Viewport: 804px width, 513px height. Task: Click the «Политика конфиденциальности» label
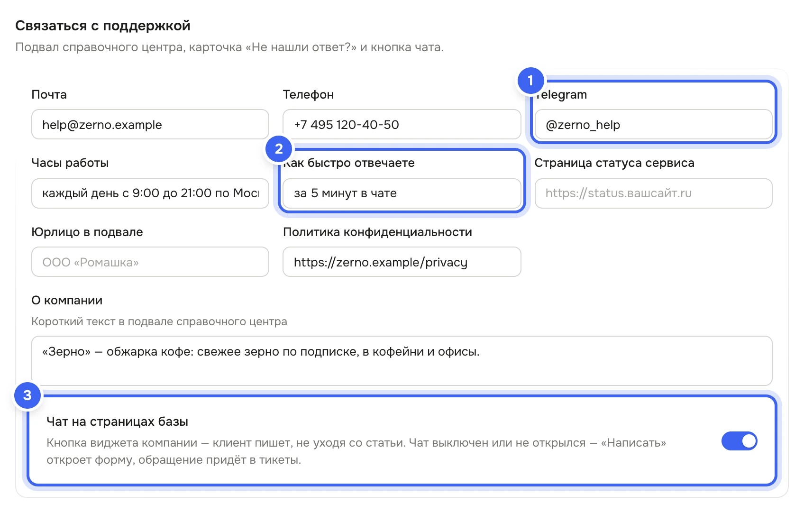[378, 232]
